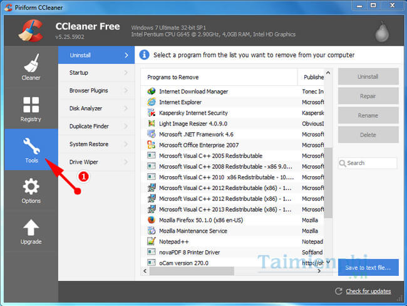Click the scroll down arrow
The height and width of the screenshot is (306, 407).
pyautogui.click(x=328, y=262)
